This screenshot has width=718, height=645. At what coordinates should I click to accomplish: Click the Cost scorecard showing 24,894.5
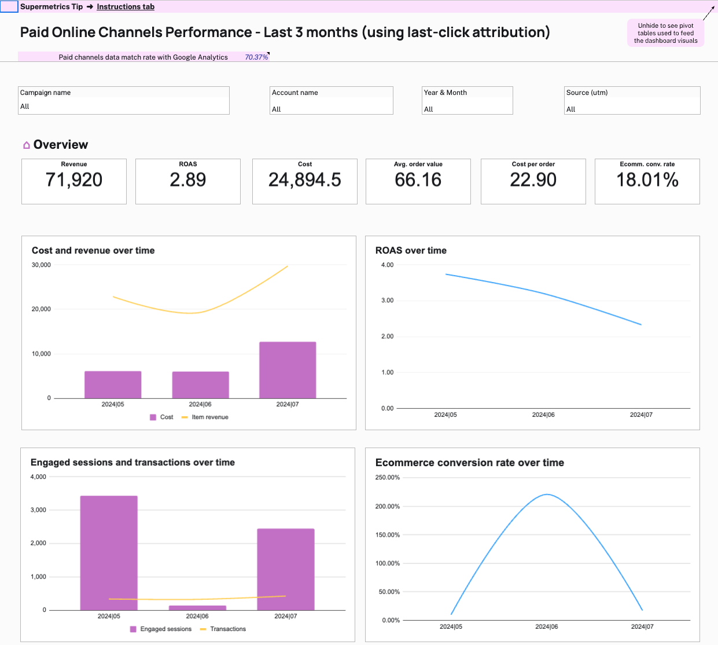tap(305, 181)
